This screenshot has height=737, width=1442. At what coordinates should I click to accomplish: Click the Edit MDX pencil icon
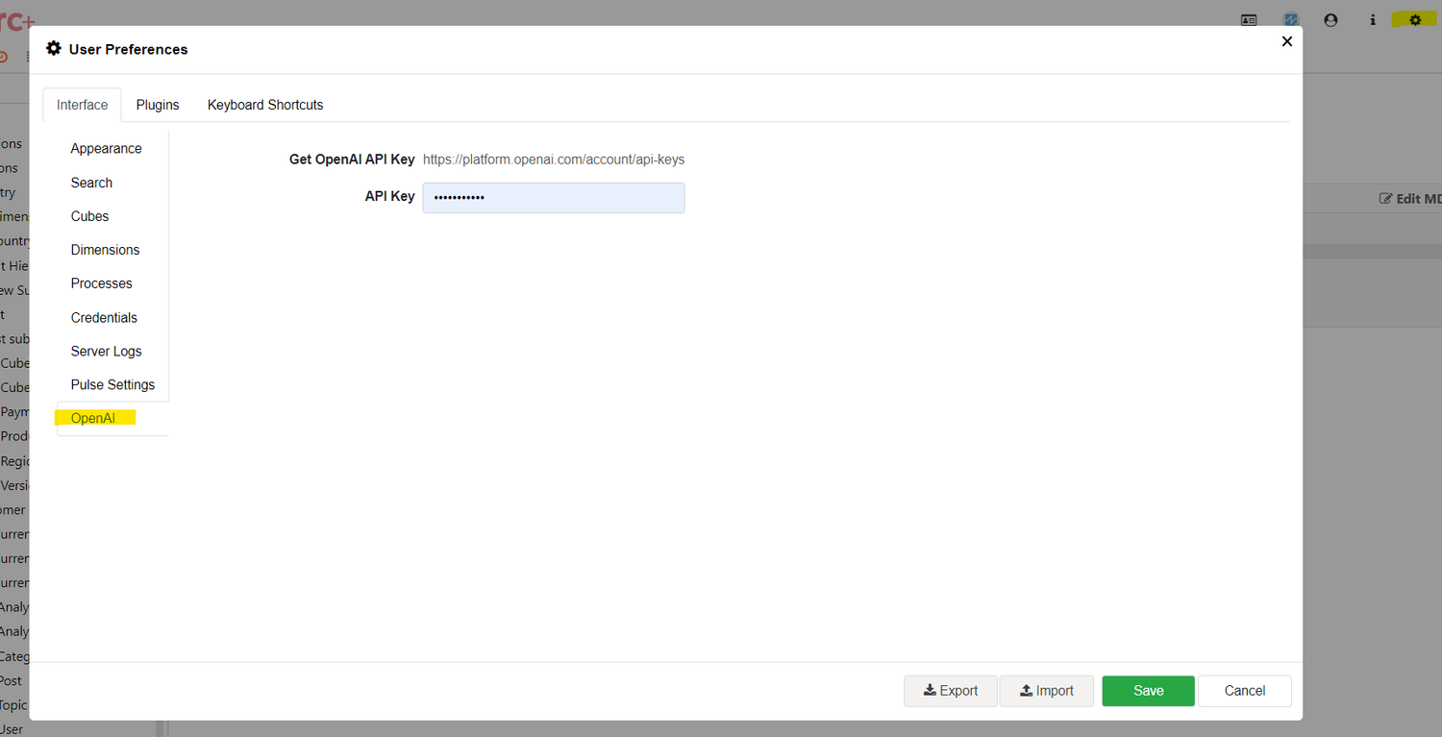coord(1384,198)
